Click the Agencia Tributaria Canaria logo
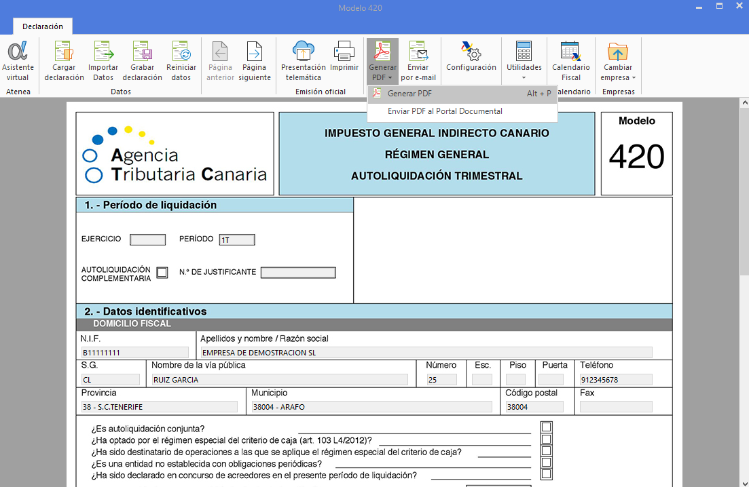The image size is (749, 487). point(175,153)
